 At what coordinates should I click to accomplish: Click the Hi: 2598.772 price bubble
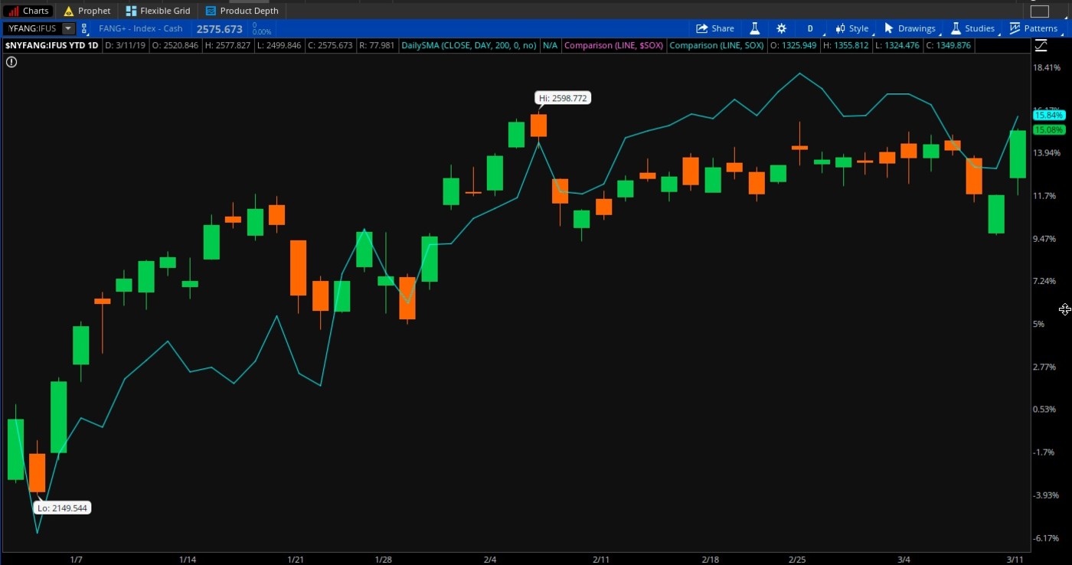(563, 98)
